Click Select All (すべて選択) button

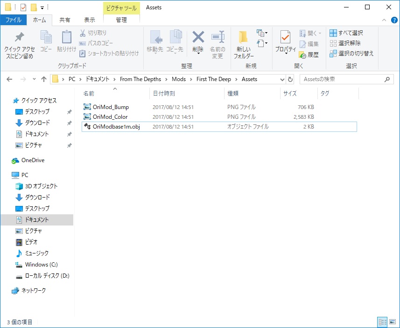click(346, 33)
